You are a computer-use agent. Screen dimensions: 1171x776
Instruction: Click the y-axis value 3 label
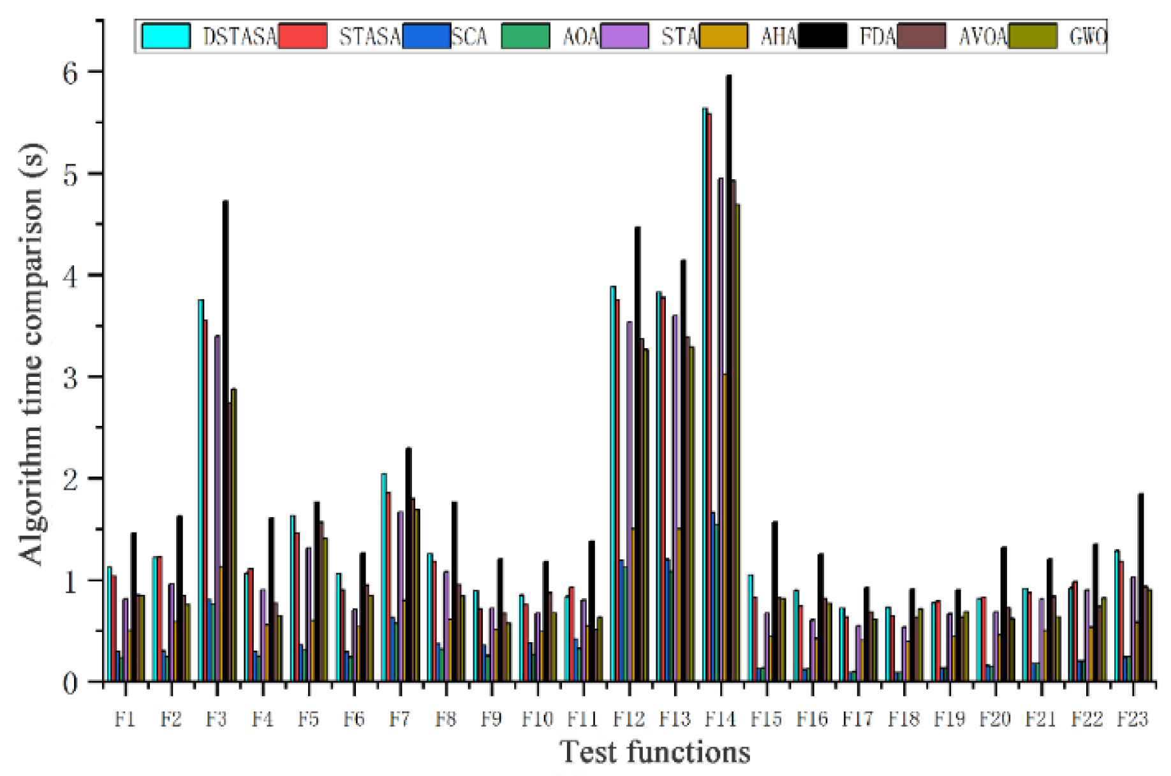click(x=70, y=377)
